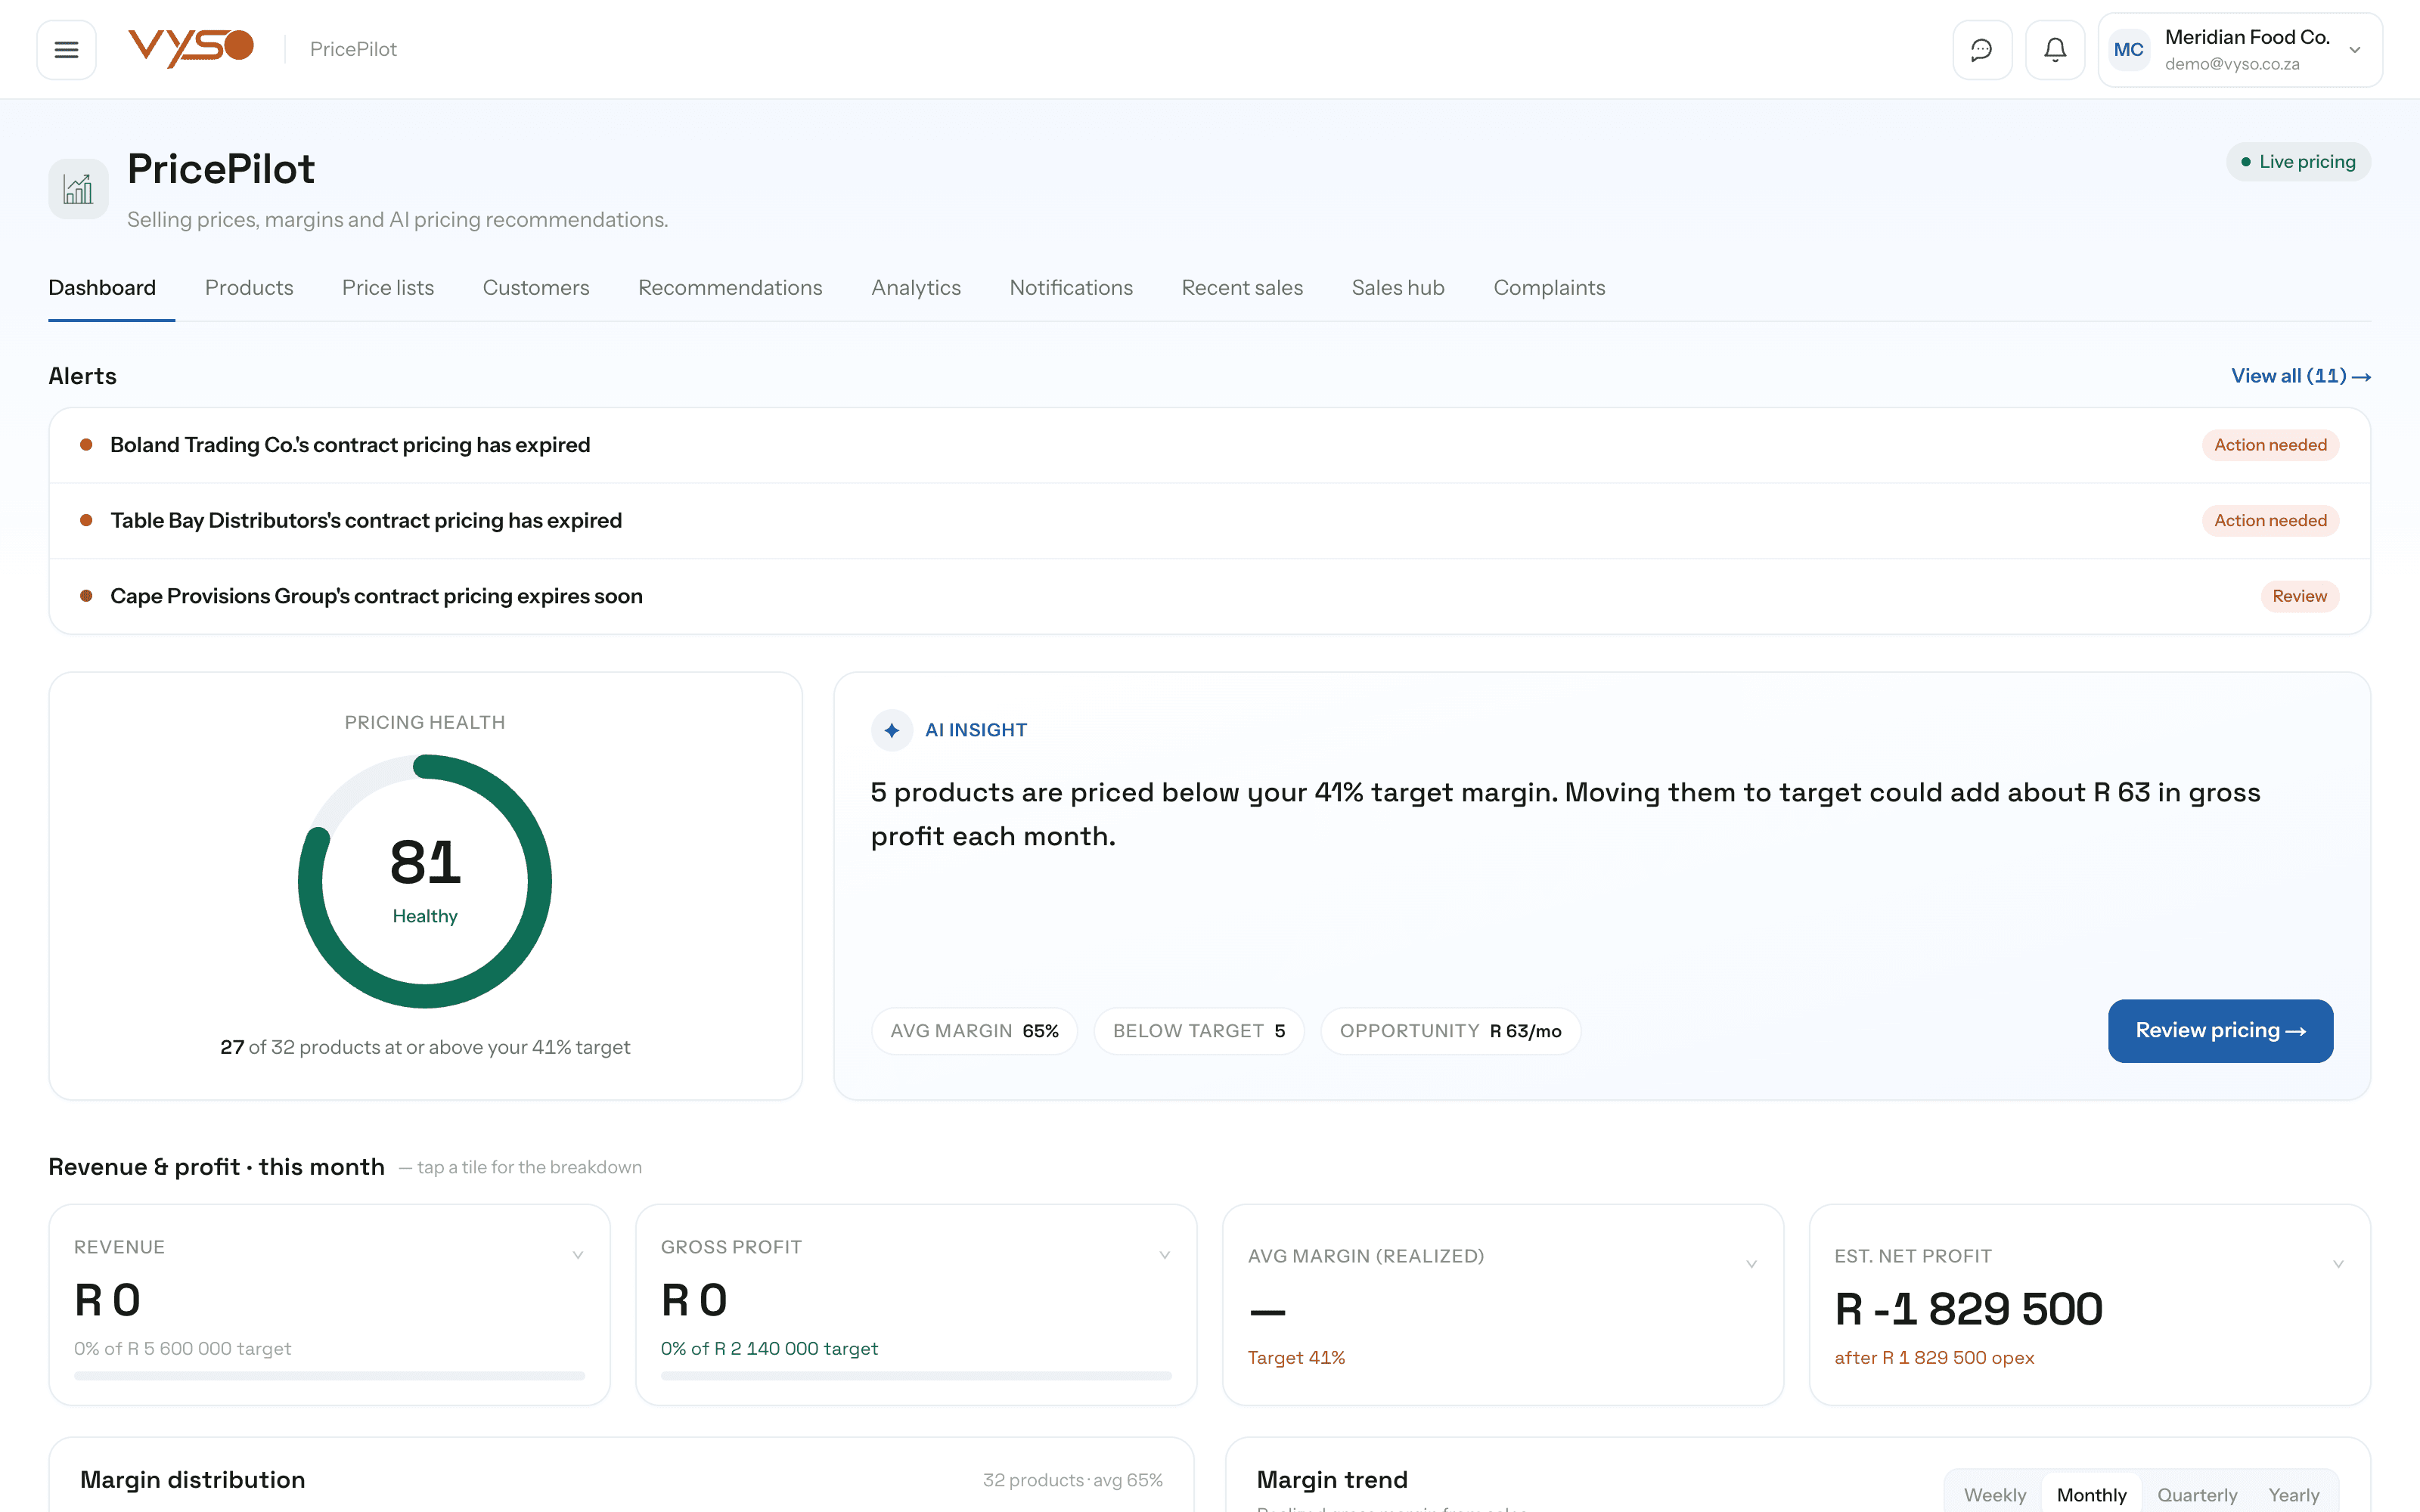Screen dimensions: 2420x1512
Task: Open the chat messages icon
Action: pyautogui.click(x=1981, y=49)
